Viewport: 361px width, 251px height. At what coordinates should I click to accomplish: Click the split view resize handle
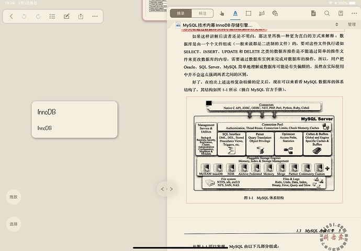pyautogui.click(x=167, y=189)
